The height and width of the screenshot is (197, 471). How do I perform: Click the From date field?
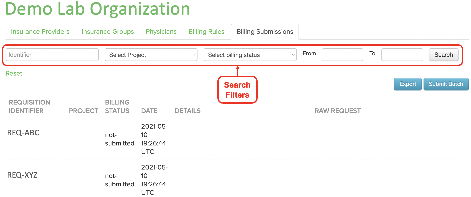(x=342, y=55)
